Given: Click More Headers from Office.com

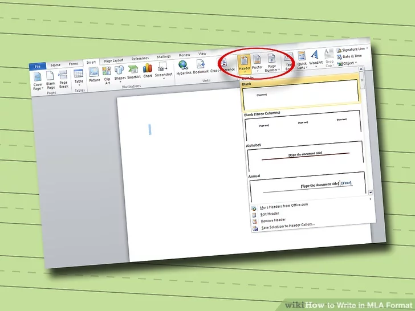Looking at the screenshot, I should click(x=284, y=207).
